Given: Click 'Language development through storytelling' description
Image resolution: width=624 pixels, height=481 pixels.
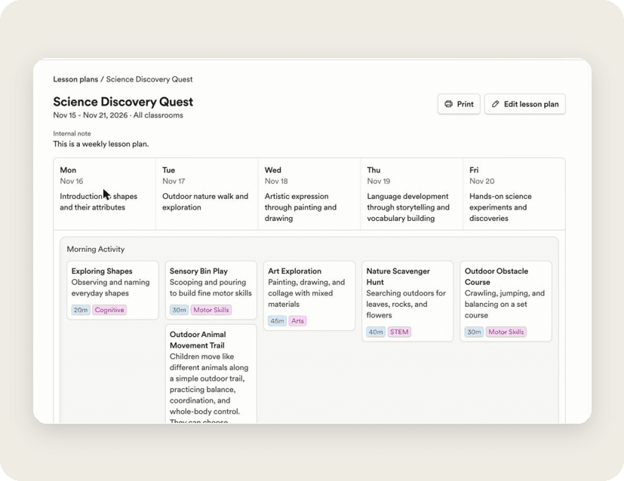Looking at the screenshot, I should (x=408, y=207).
